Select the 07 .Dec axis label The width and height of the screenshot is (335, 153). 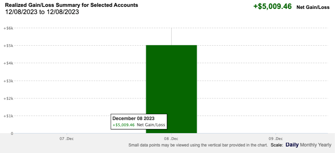(67, 139)
